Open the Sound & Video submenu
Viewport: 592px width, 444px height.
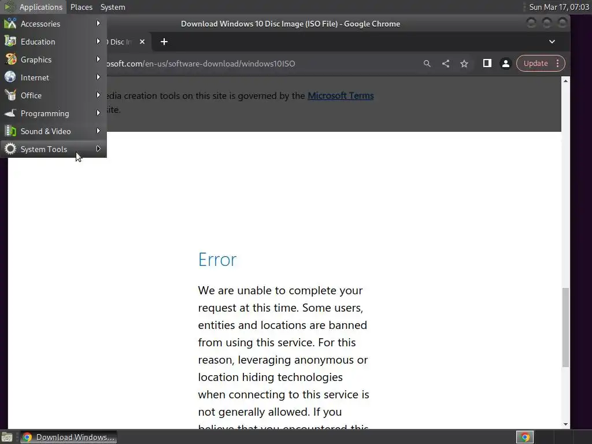point(53,131)
